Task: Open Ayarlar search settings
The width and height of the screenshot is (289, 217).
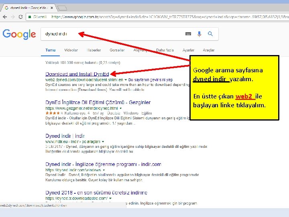Action: (188, 50)
